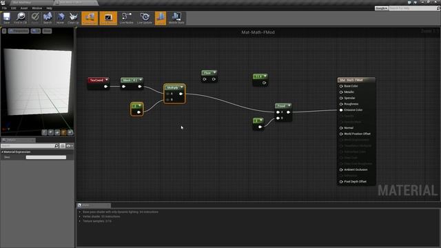Select the cube preview shape icon
The height and width of the screenshot is (248, 441).
click(x=64, y=132)
